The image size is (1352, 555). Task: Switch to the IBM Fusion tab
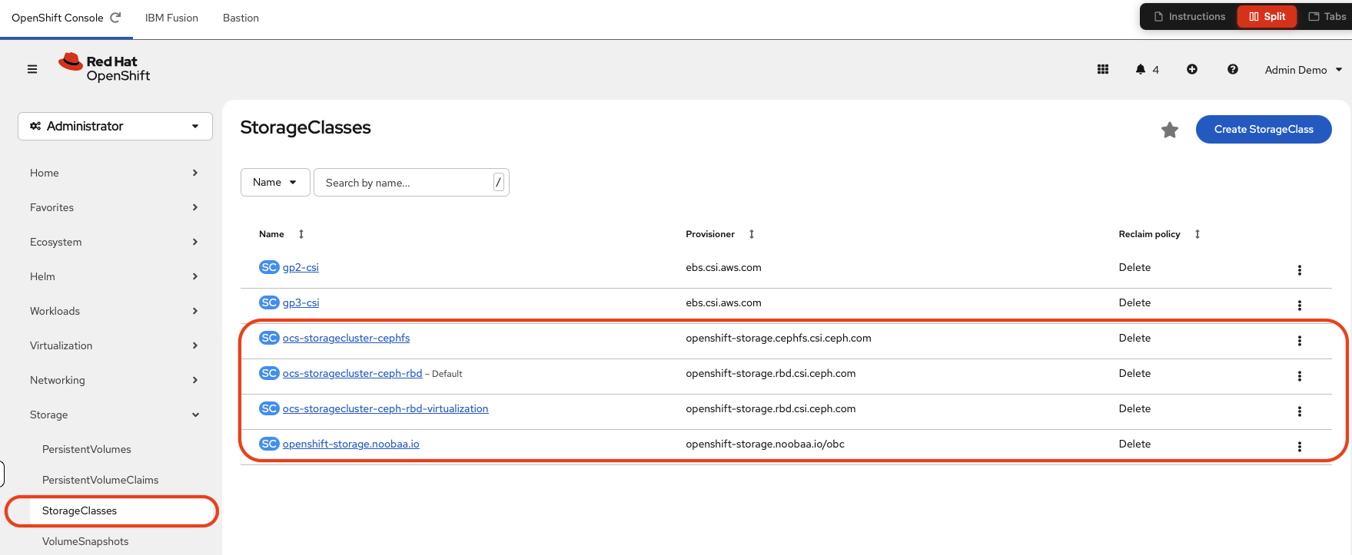tap(171, 18)
